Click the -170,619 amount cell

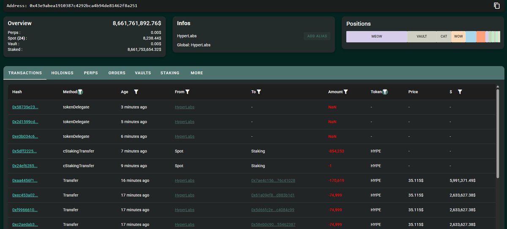point(336,181)
